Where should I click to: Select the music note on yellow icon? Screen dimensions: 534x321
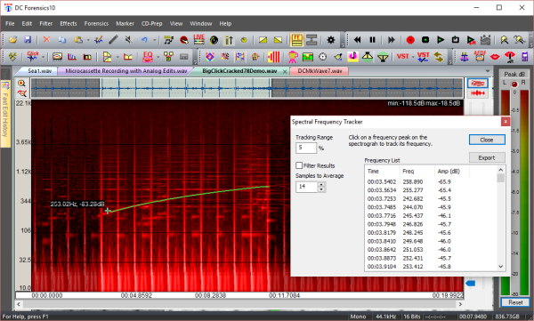(x=352, y=57)
